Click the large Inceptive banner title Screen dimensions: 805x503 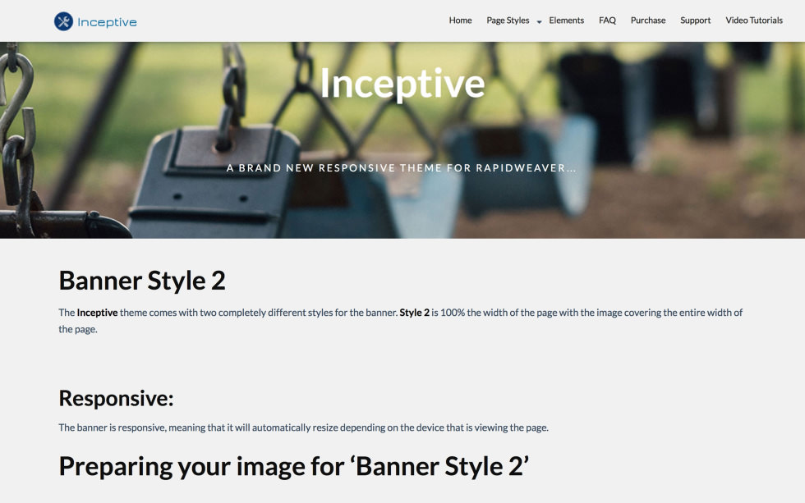point(402,84)
